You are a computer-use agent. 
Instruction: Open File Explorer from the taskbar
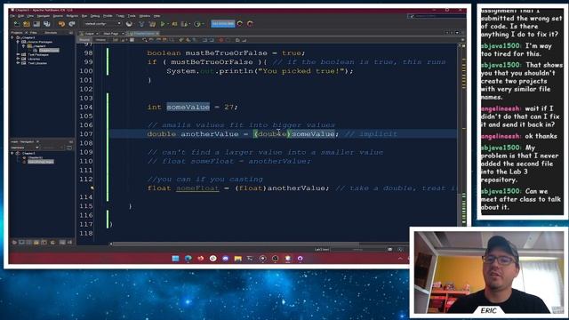click(x=238, y=259)
